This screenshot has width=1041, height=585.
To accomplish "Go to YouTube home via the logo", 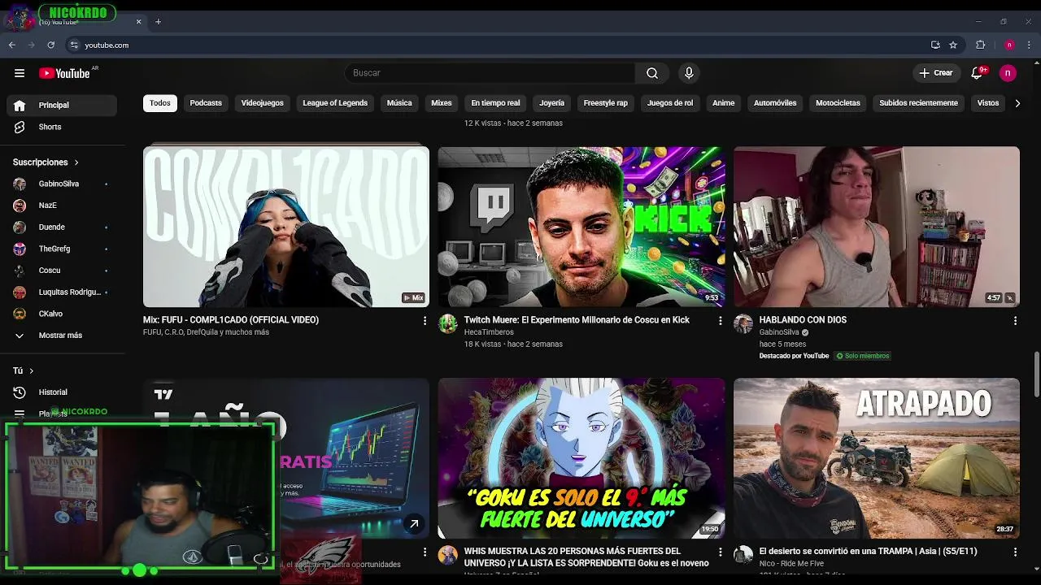I will coord(64,73).
